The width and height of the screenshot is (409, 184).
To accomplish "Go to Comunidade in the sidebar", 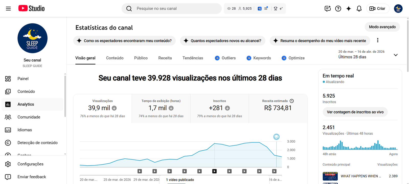I will 32,117.
